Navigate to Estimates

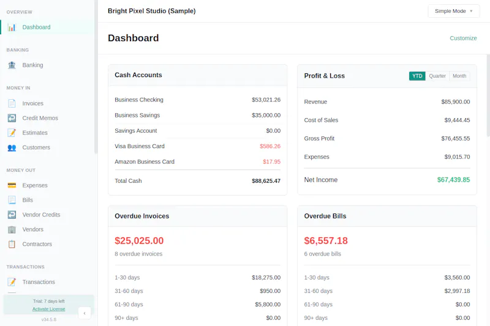47,133
